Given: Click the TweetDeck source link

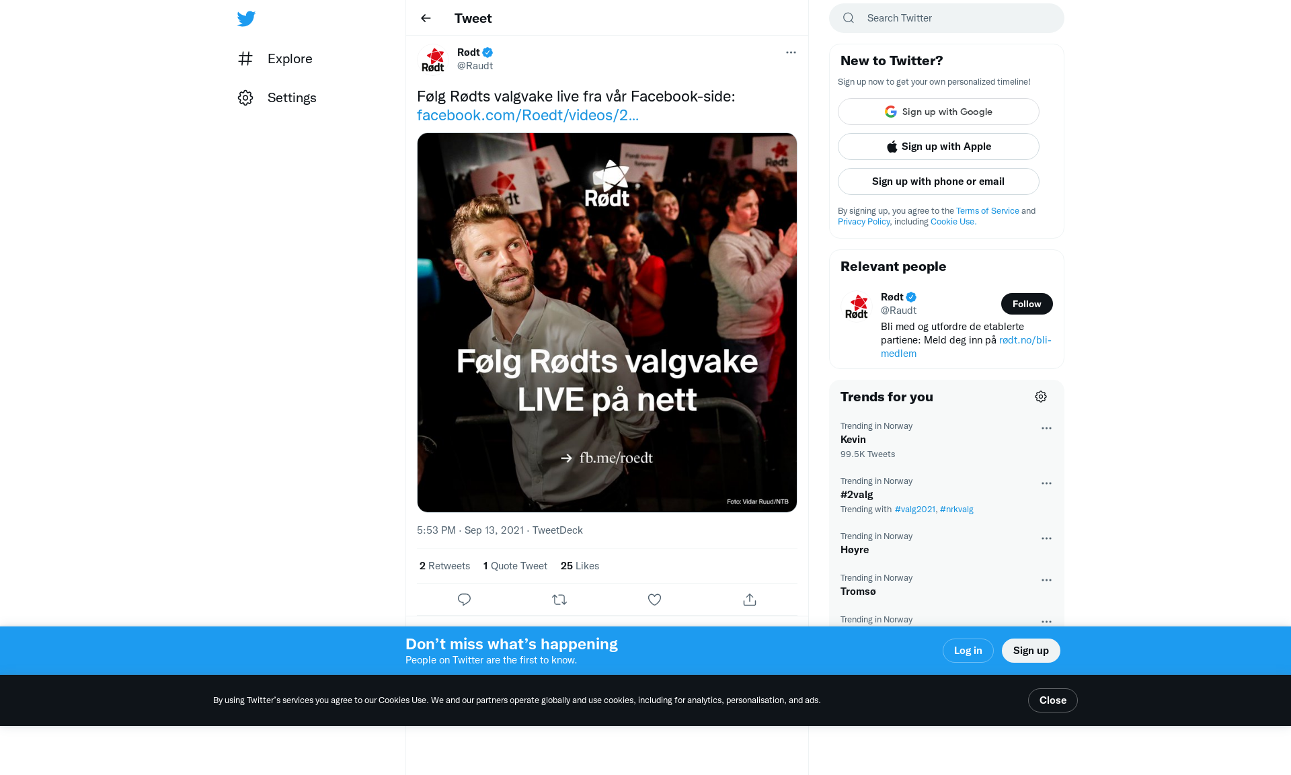Looking at the screenshot, I should [x=557, y=530].
